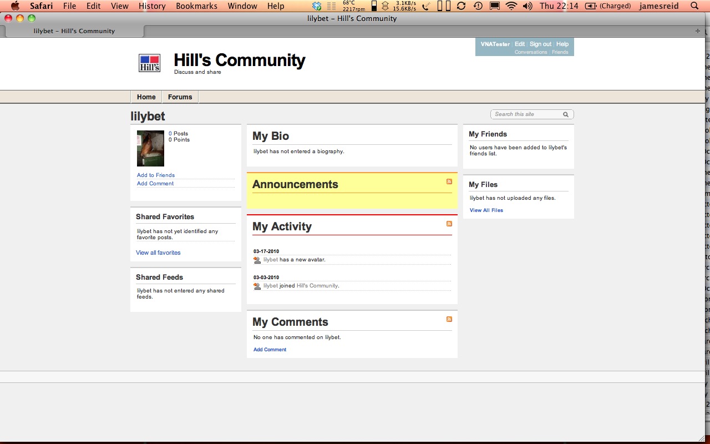Click the Sign out link
Image resolution: width=710 pixels, height=444 pixels.
tap(540, 44)
